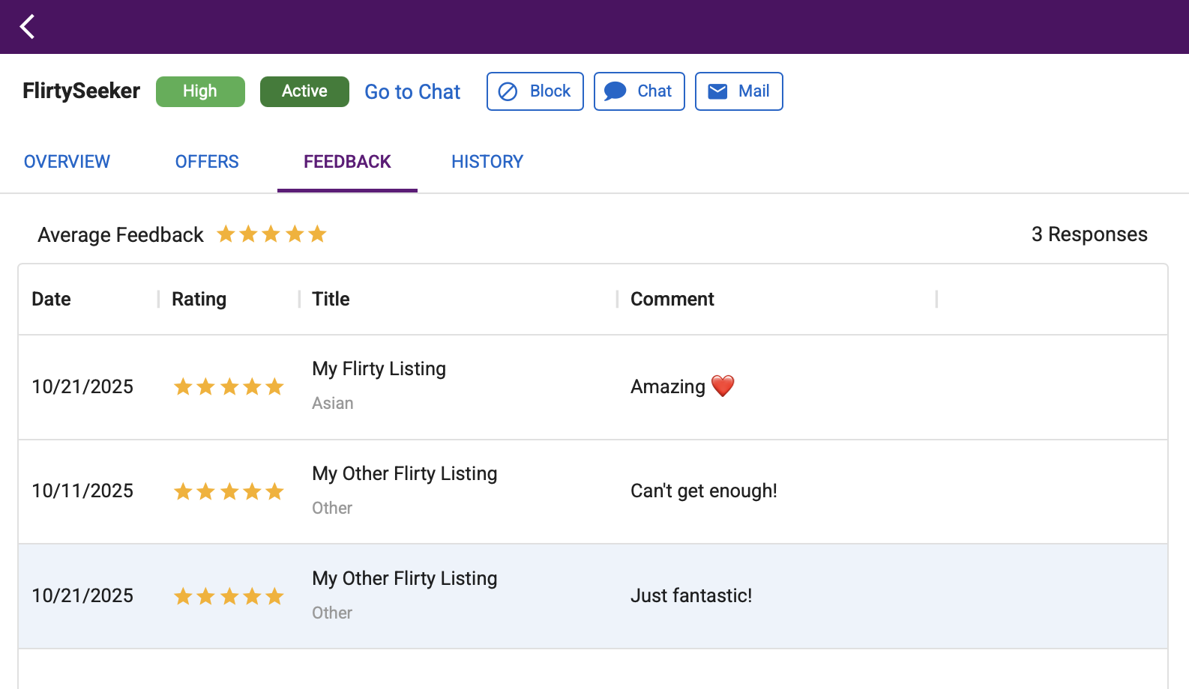The height and width of the screenshot is (689, 1189).
Task: Sort by the Rating column header
Action: 199,299
